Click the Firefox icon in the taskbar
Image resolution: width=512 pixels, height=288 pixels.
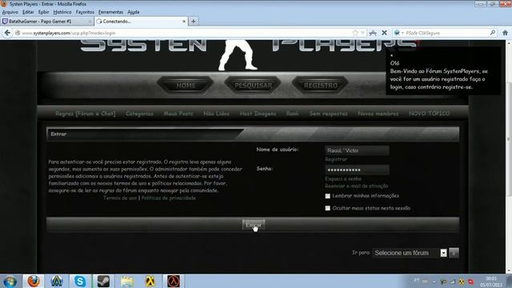point(34,281)
